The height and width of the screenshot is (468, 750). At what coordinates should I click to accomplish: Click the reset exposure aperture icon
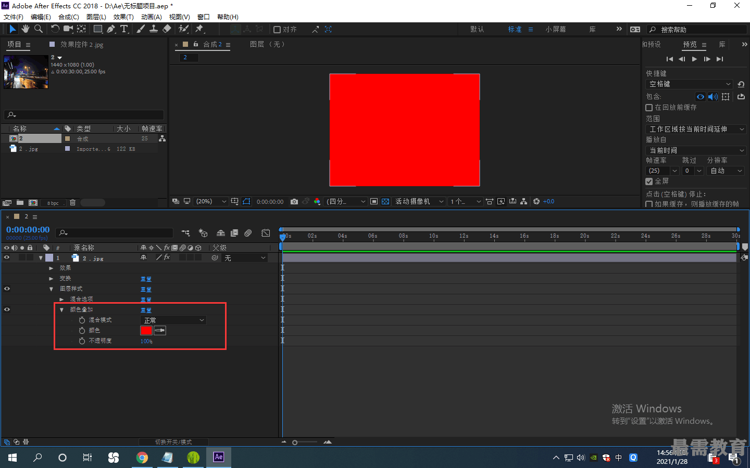pyautogui.click(x=536, y=202)
